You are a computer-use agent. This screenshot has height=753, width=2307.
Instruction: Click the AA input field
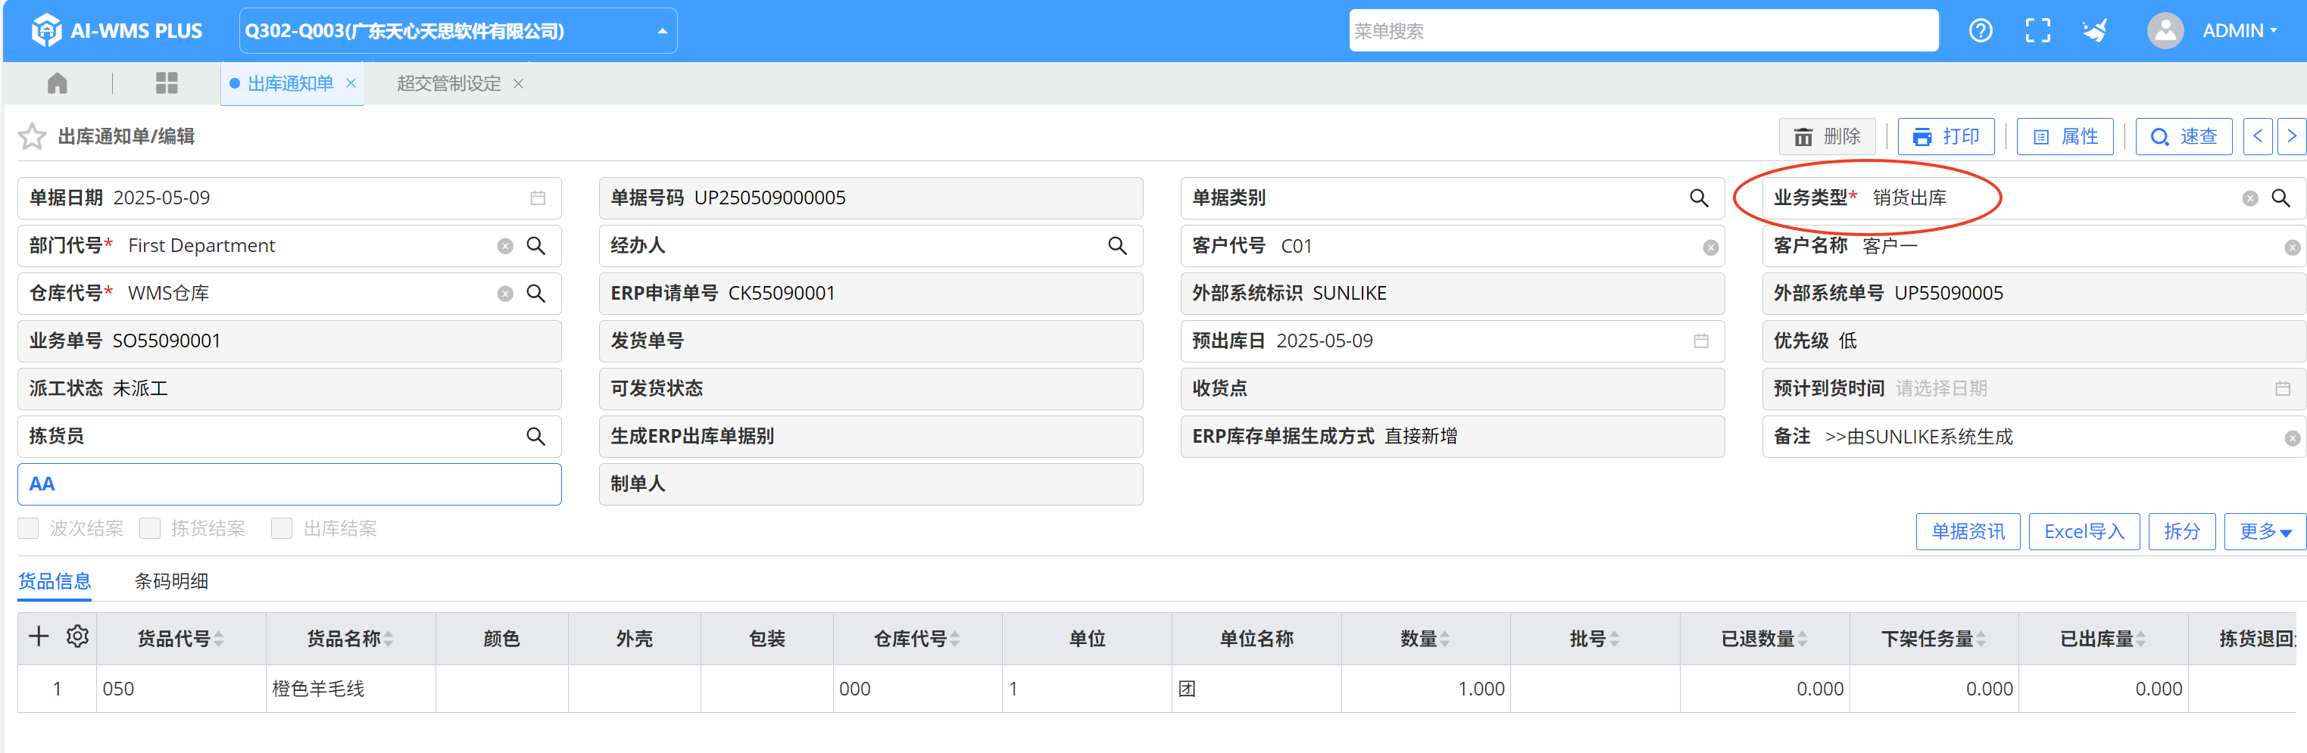(289, 484)
